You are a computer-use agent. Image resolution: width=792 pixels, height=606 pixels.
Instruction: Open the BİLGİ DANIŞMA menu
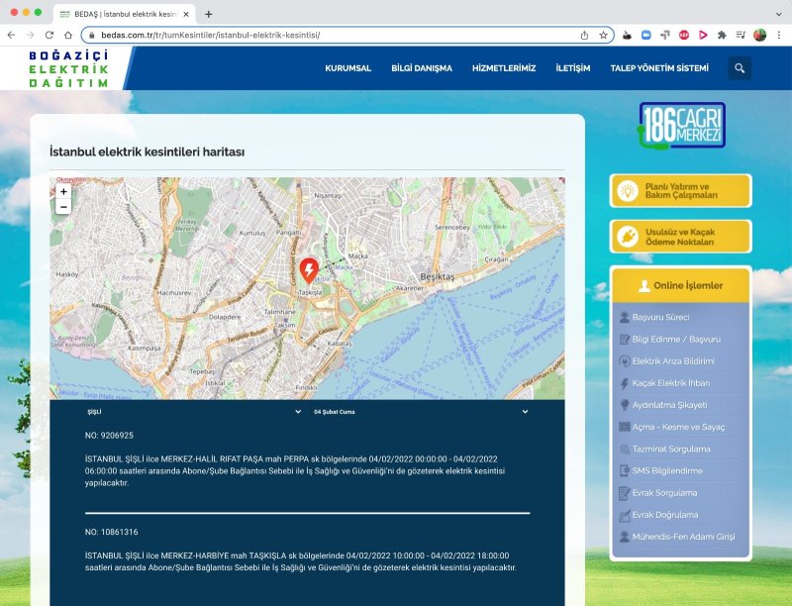pos(422,68)
